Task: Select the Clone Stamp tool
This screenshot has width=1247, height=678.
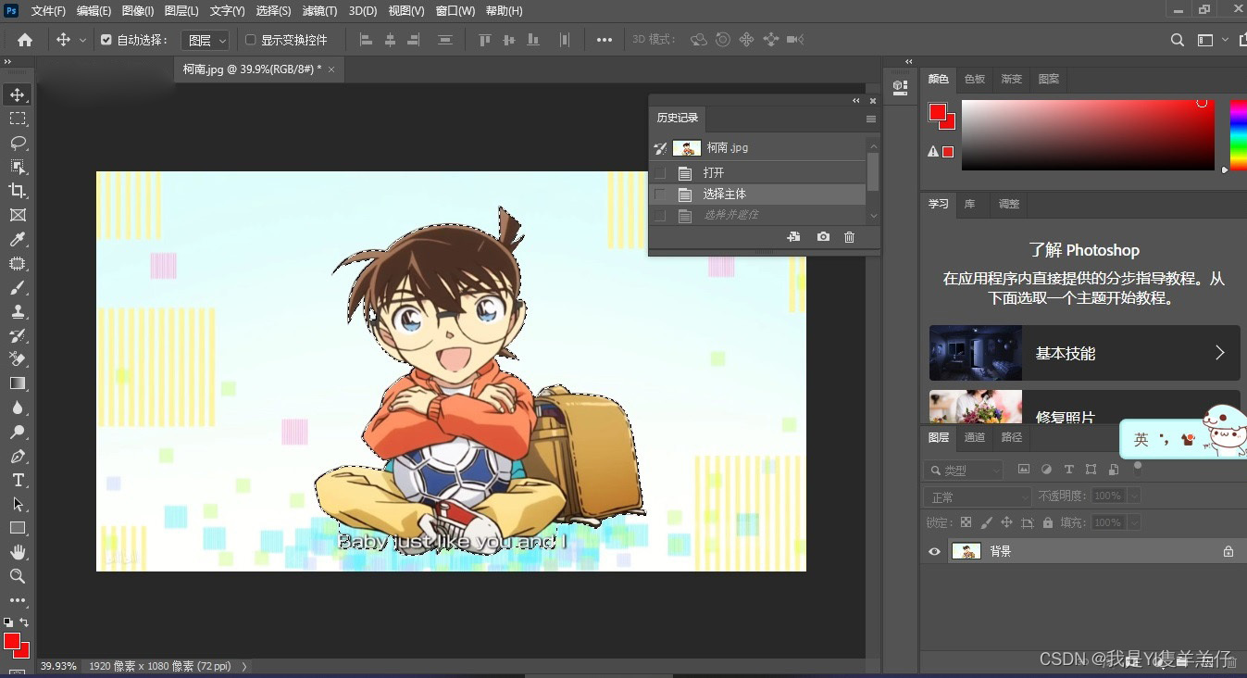Action: [18, 311]
